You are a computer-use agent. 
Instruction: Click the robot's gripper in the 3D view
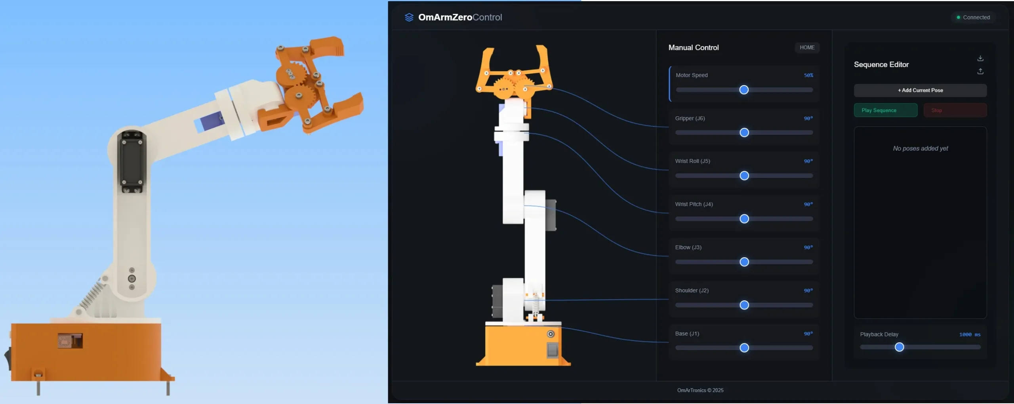click(515, 75)
